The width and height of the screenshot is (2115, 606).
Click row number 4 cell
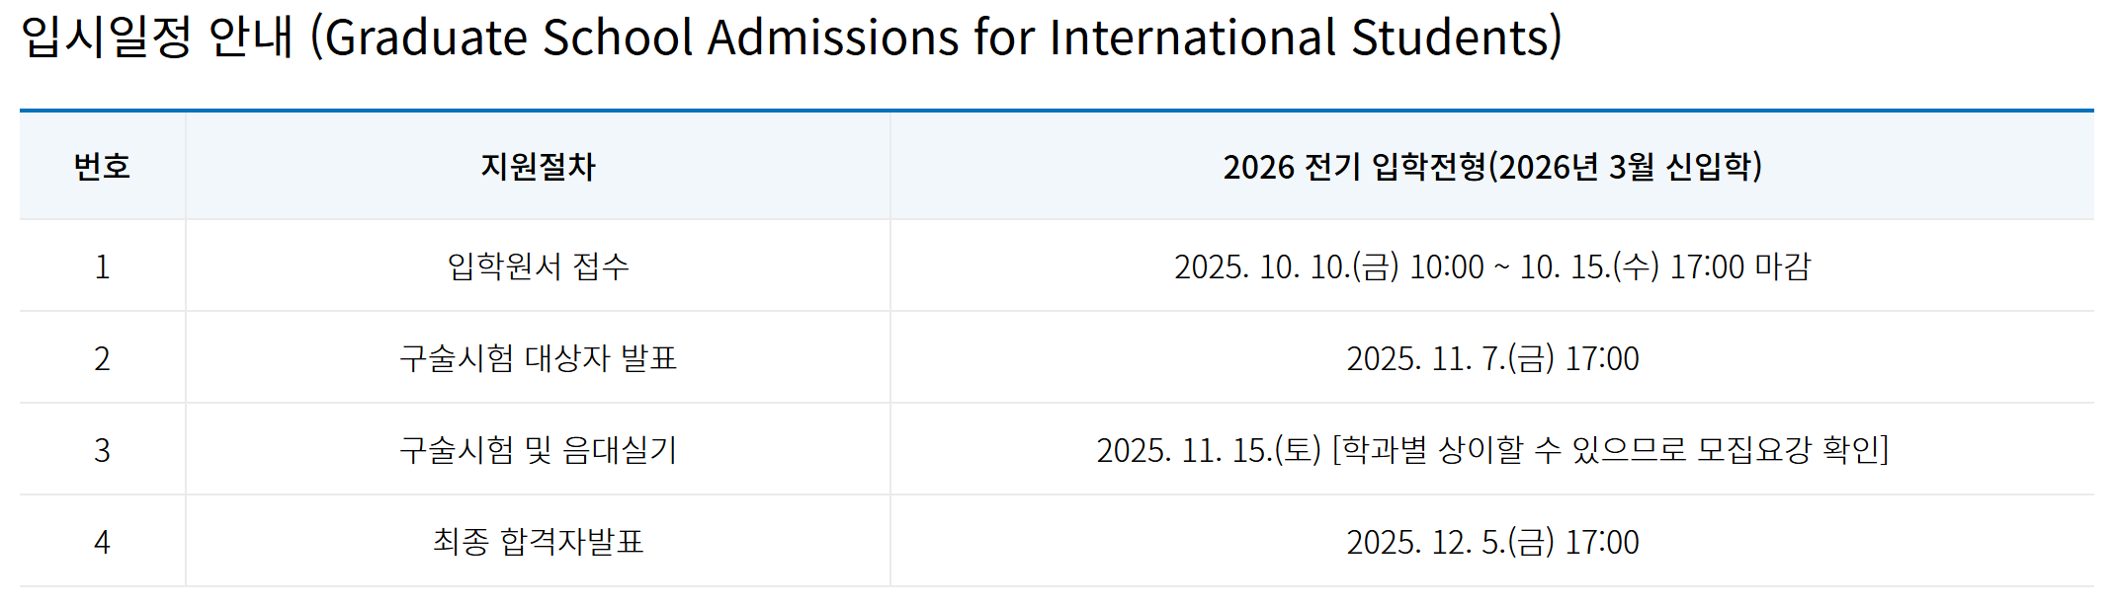(102, 542)
